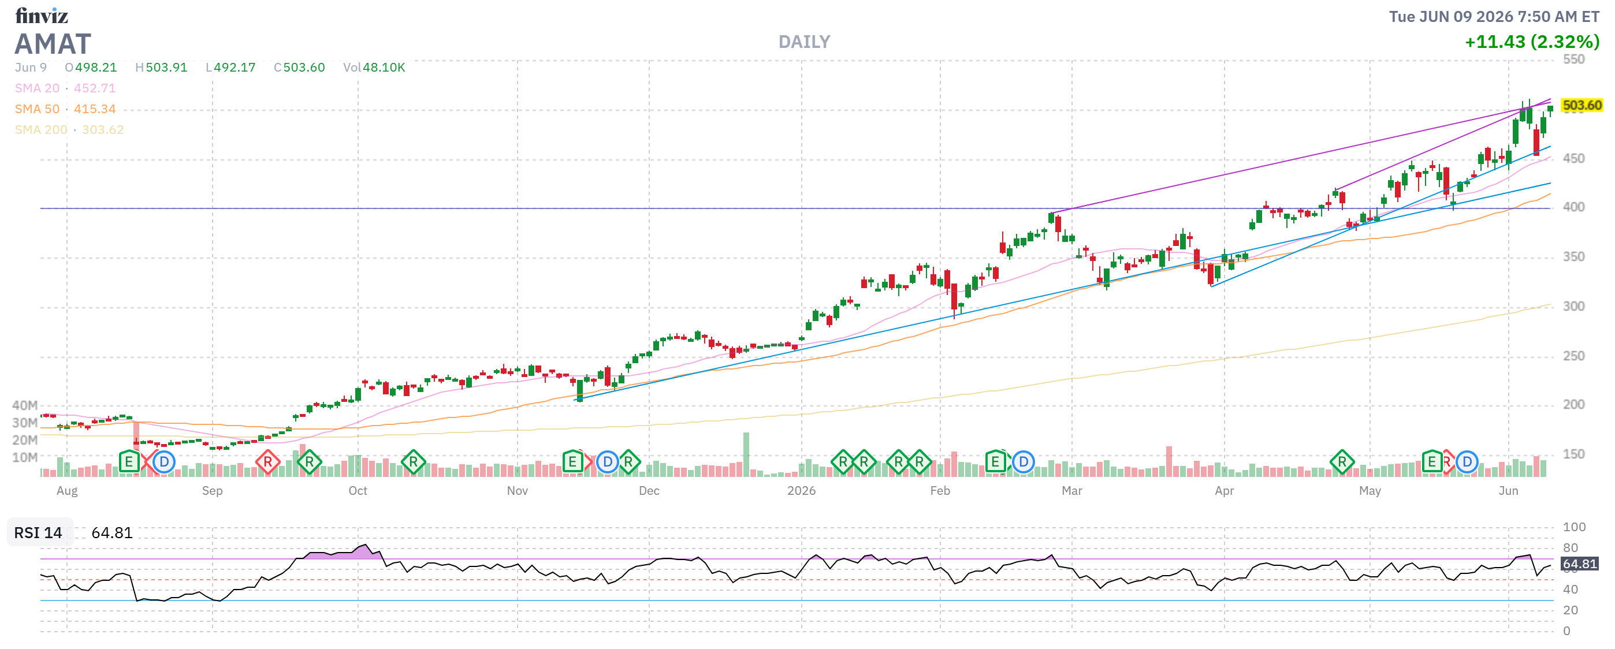Click the yellow 503.60 current price tag
Image resolution: width=1615 pixels, height=649 pixels.
pyautogui.click(x=1581, y=105)
